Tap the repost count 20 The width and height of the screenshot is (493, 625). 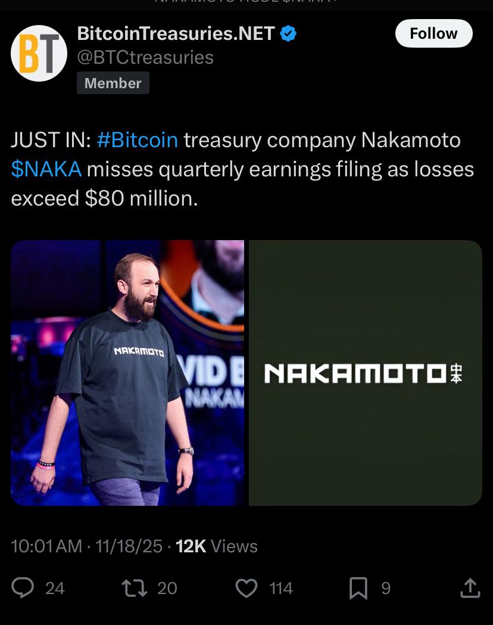[x=167, y=588]
